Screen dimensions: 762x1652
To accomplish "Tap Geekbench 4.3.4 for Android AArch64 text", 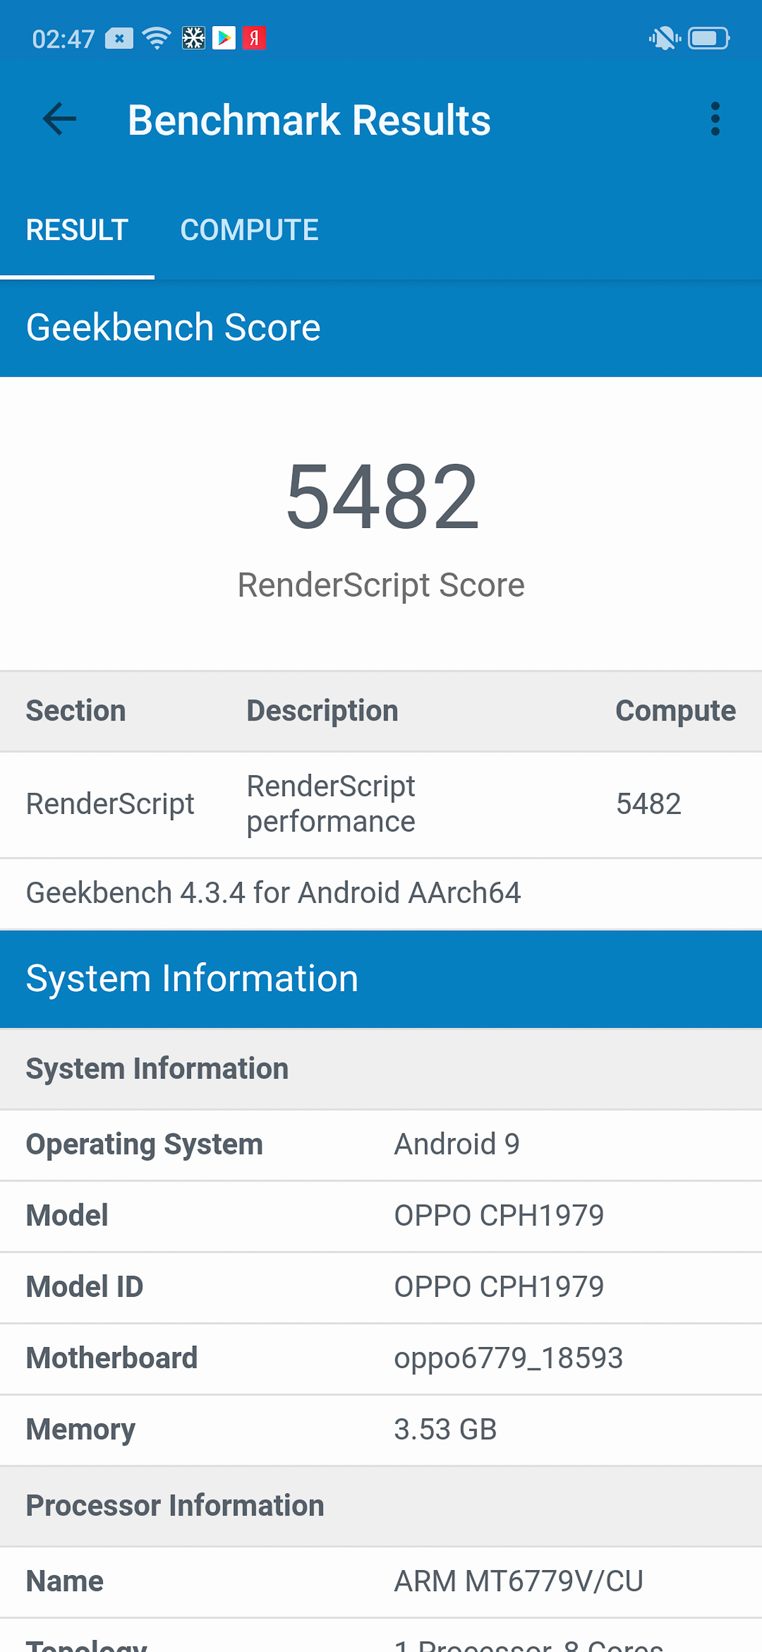I will 274,893.
